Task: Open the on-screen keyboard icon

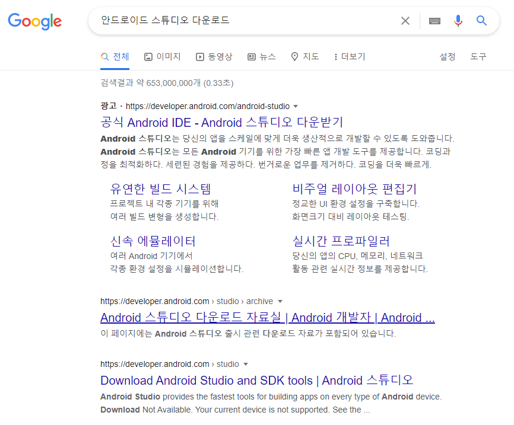Action: (x=434, y=21)
